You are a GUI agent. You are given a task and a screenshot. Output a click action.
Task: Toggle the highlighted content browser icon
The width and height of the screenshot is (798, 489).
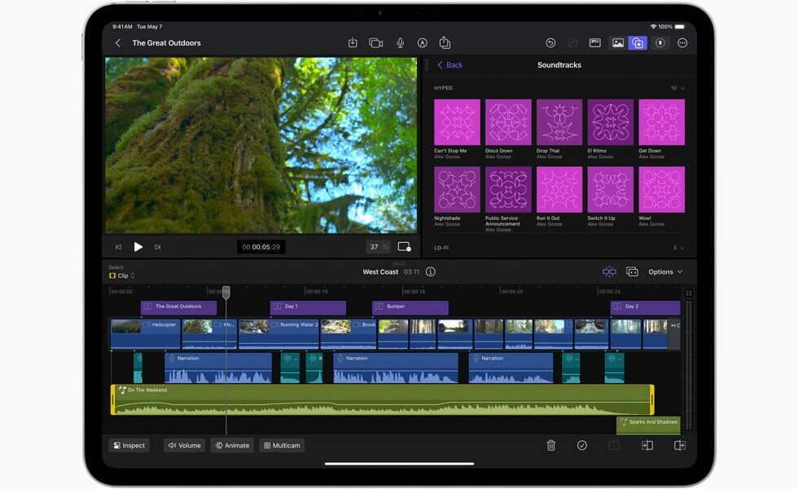click(x=638, y=43)
